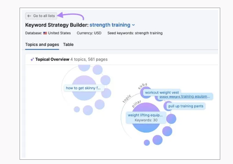Click the smallest faded bubble in left cluster
This screenshot has width=233, height=164.
pyautogui.click(x=77, y=109)
